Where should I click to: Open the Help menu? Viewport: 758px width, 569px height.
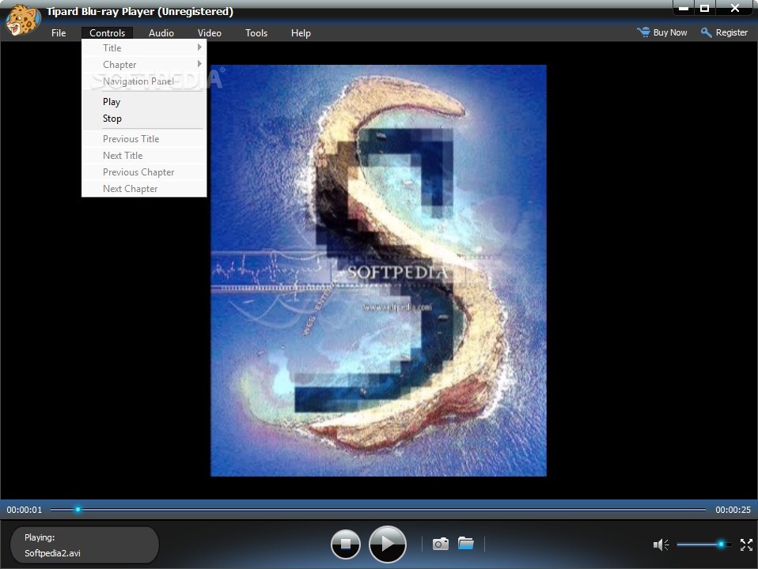[301, 33]
